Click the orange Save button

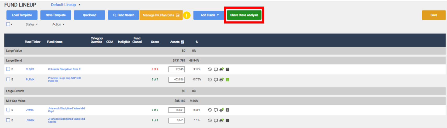pos(434,15)
